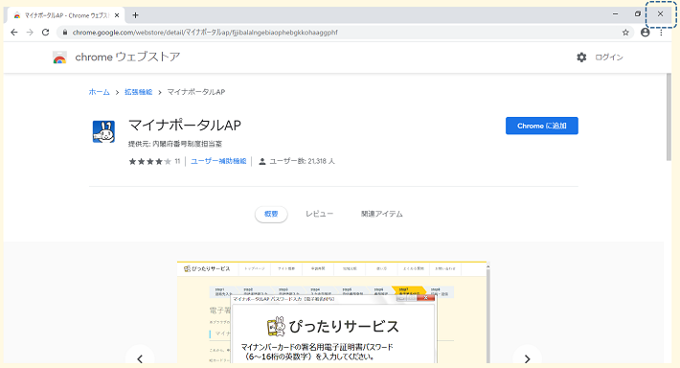
Task: Close the Chrome window with X
Action: (x=660, y=13)
